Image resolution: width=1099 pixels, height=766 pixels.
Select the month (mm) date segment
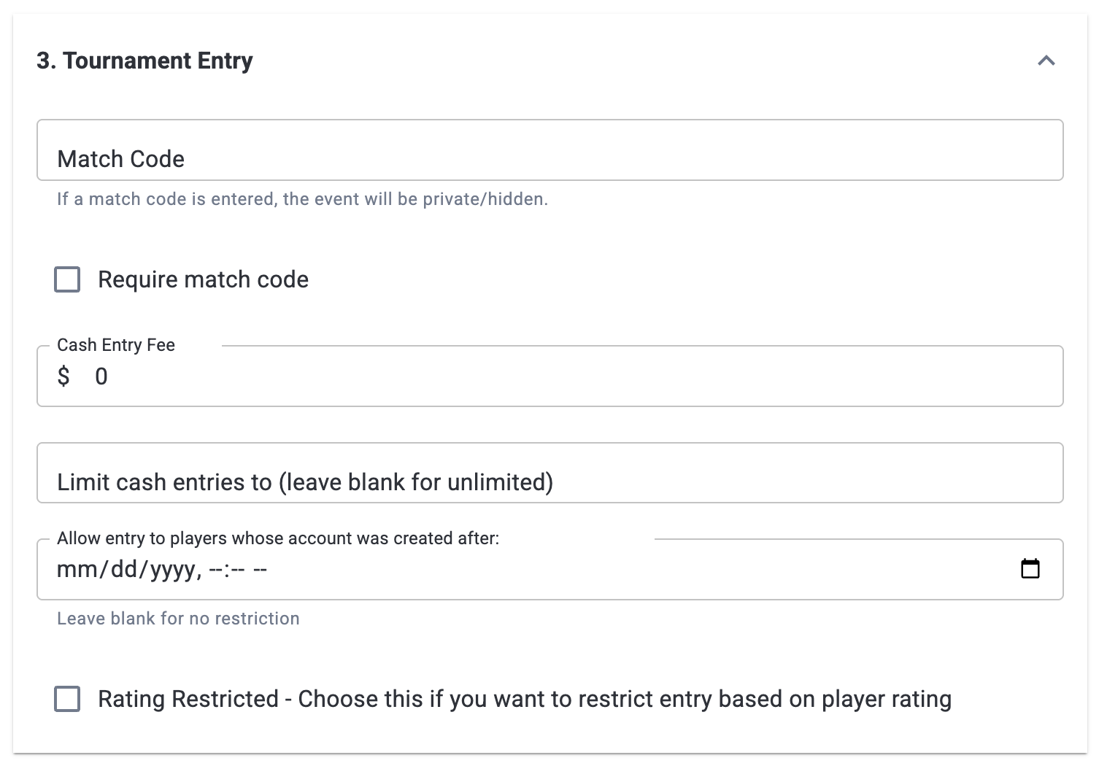click(72, 570)
